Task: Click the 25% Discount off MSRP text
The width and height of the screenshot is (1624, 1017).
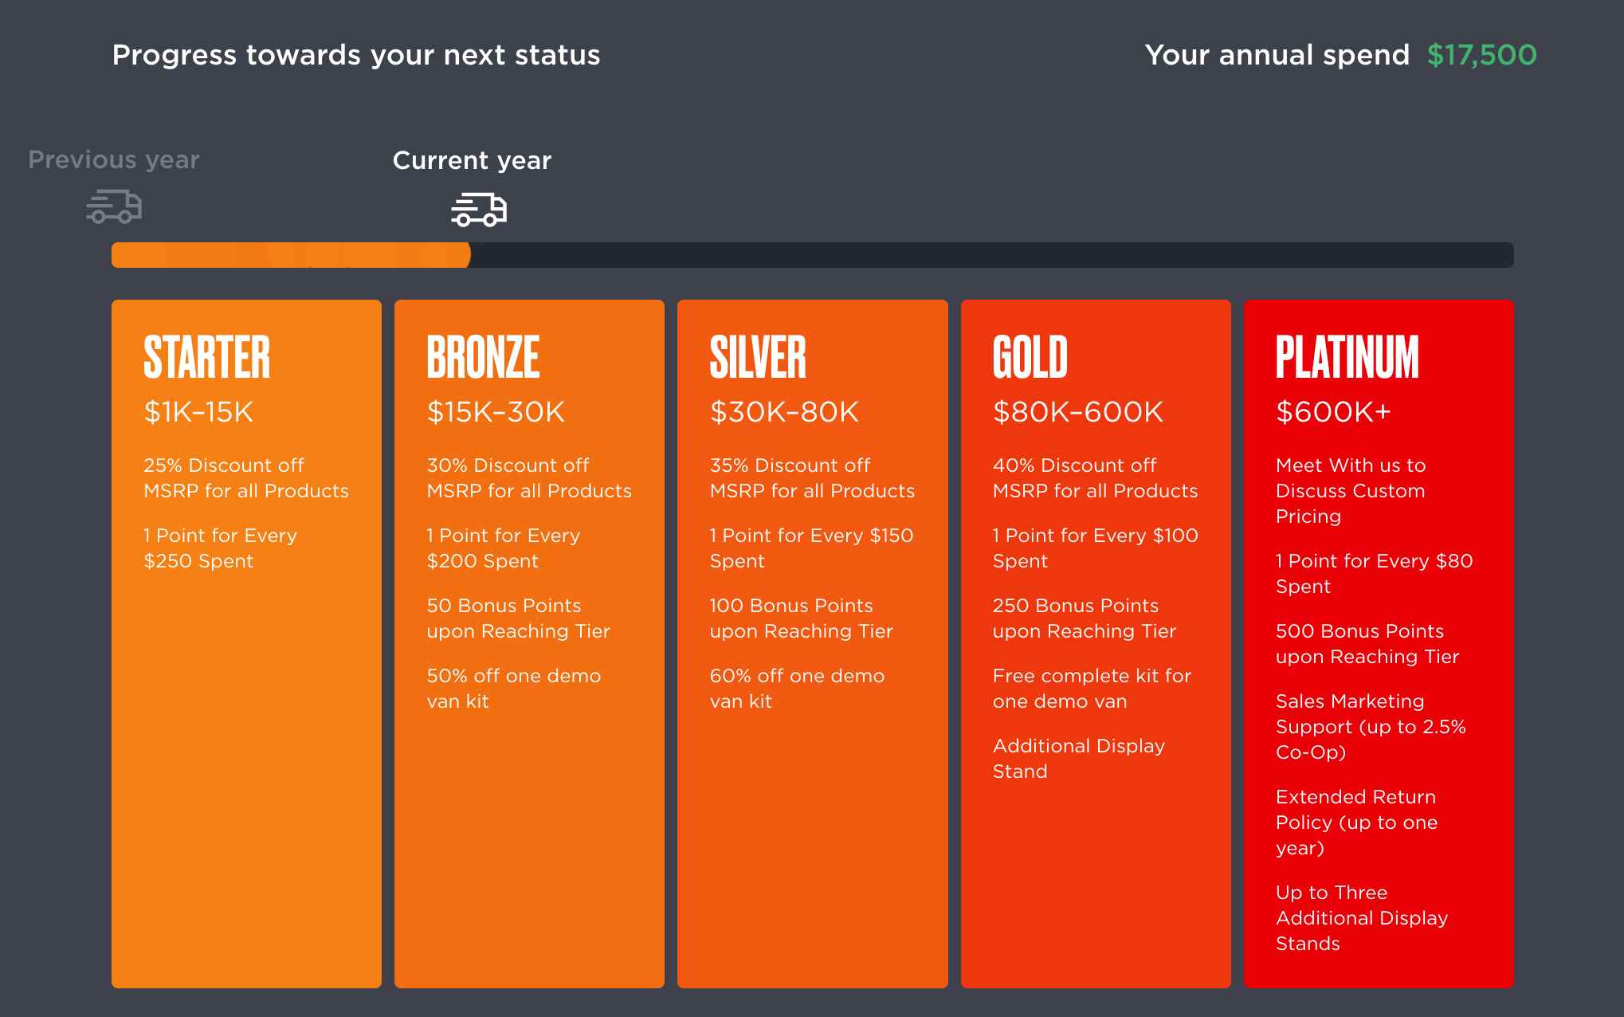Action: (x=246, y=478)
